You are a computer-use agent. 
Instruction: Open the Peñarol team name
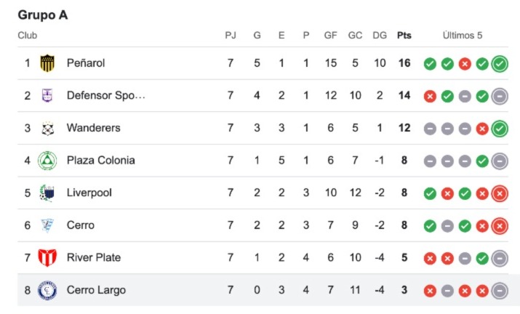point(86,63)
